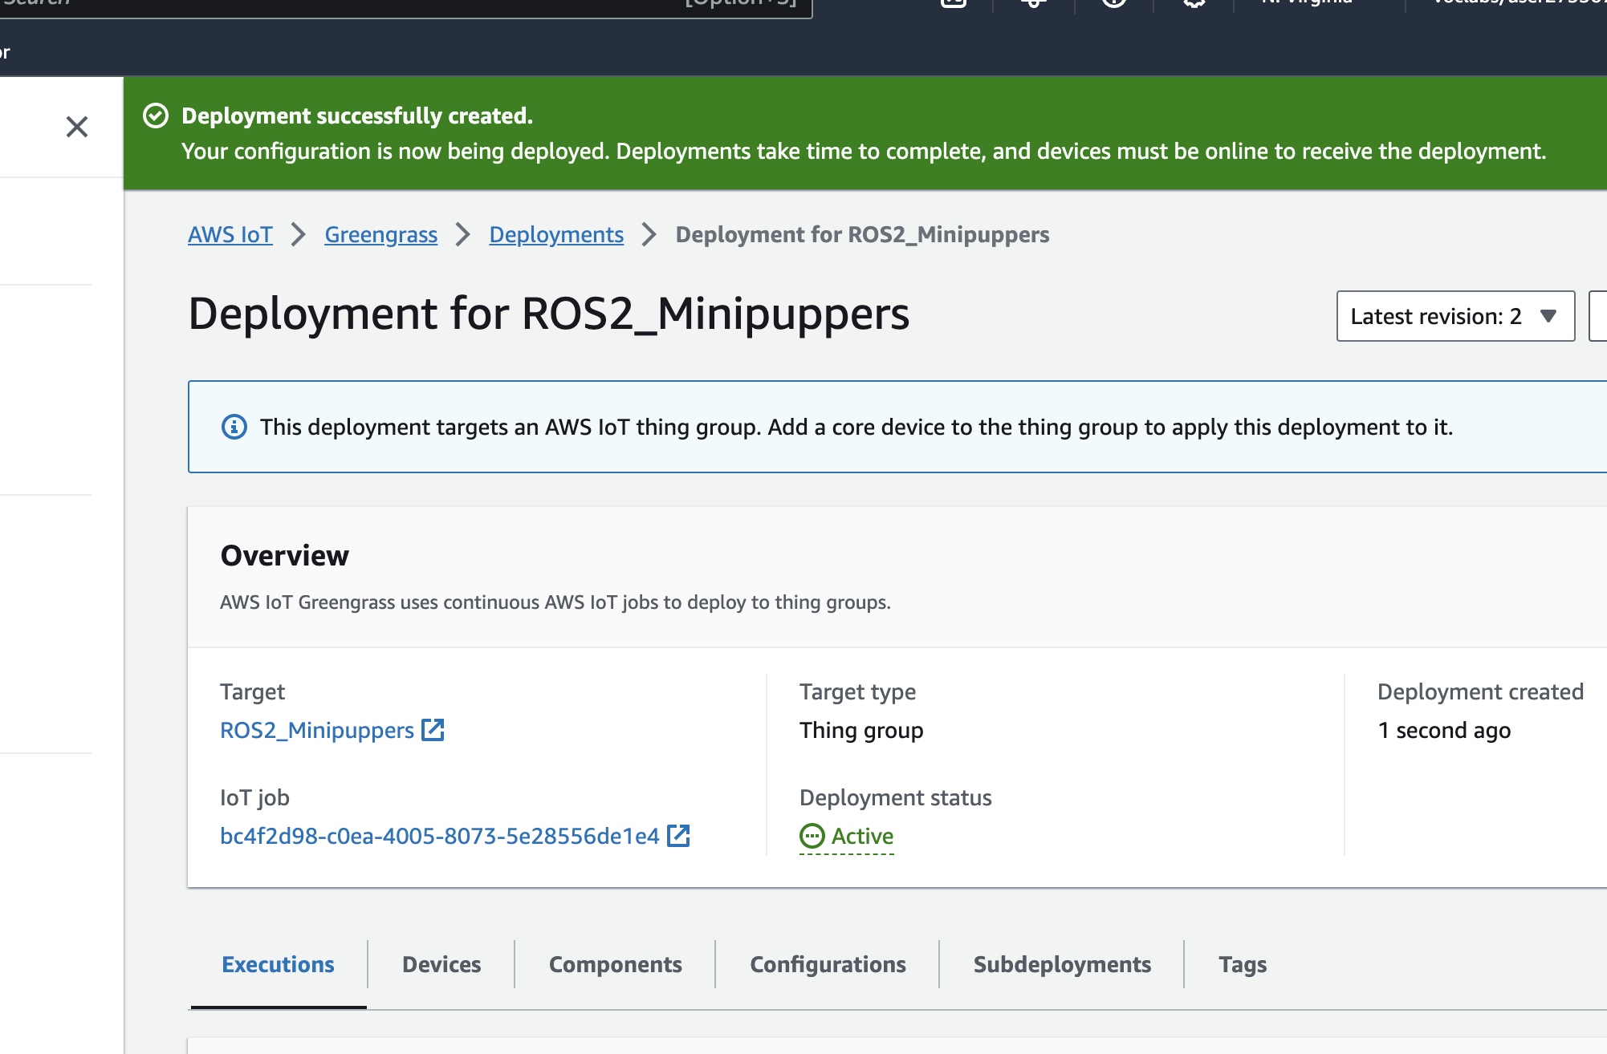Click the blue info circle icon
Viewport: 1607px width, 1054px height.
click(234, 427)
